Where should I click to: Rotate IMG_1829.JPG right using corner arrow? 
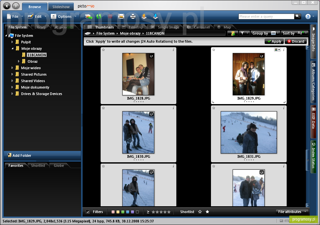(284, 102)
